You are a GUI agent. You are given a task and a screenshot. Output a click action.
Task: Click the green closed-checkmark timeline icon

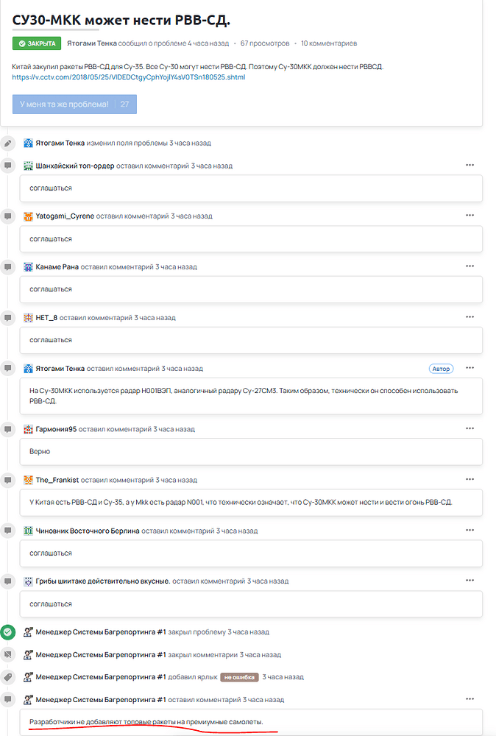(x=8, y=631)
